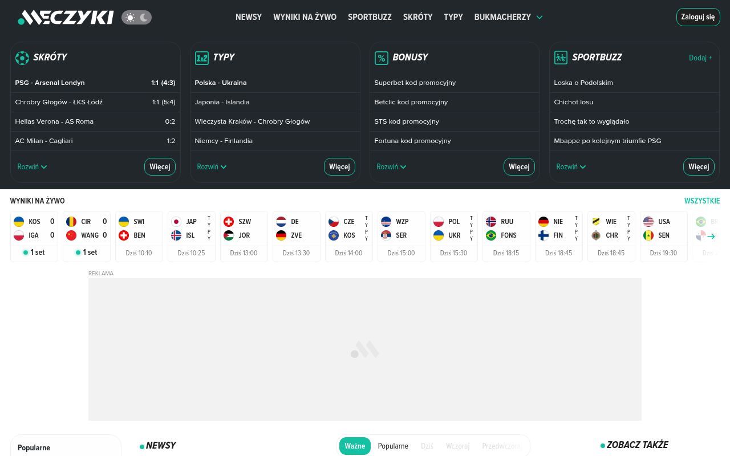Open Mbappe po kolejnym triumfie PSG post
This screenshot has height=456, width=730.
634,141
